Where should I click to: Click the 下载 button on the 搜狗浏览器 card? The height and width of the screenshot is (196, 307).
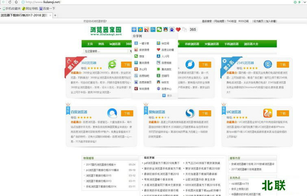tap(205, 113)
